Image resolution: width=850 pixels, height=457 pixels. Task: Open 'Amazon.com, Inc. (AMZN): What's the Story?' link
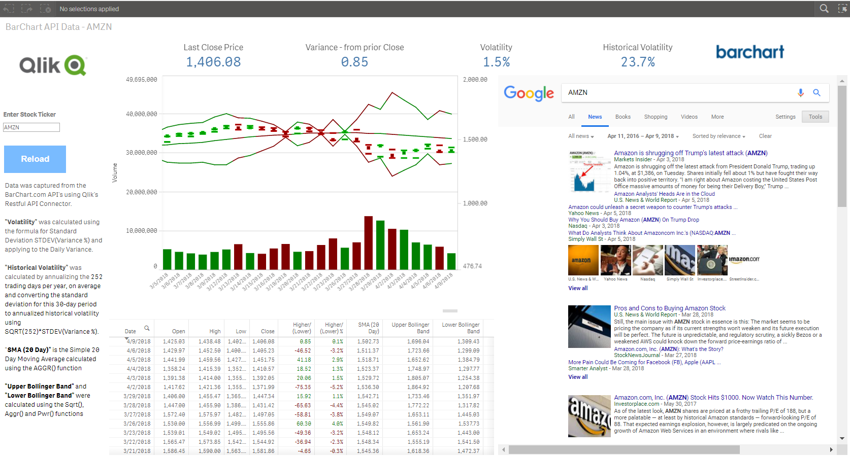pyautogui.click(x=669, y=349)
